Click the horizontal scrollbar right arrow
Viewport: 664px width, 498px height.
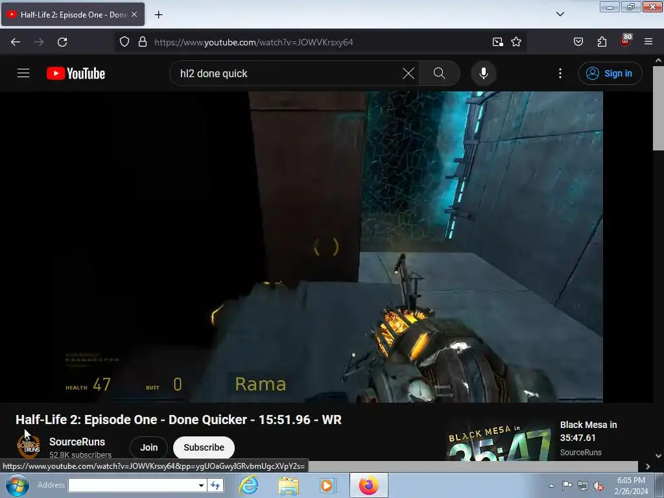[x=648, y=466]
